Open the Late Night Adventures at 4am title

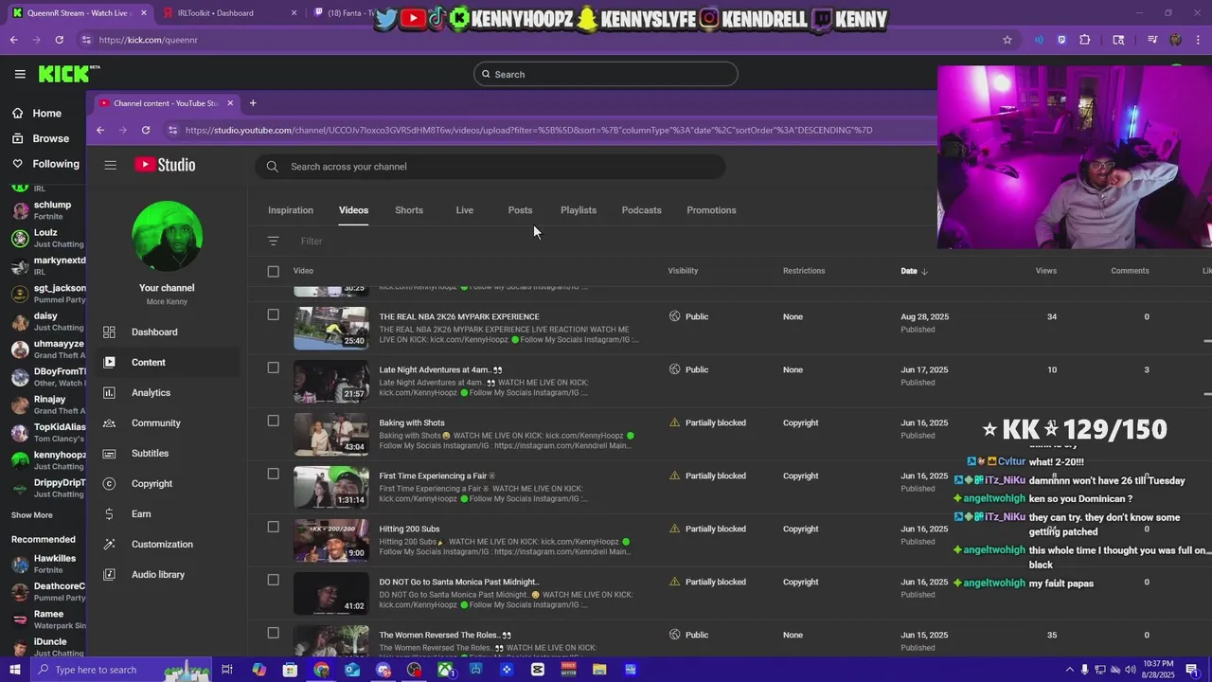tap(440, 370)
